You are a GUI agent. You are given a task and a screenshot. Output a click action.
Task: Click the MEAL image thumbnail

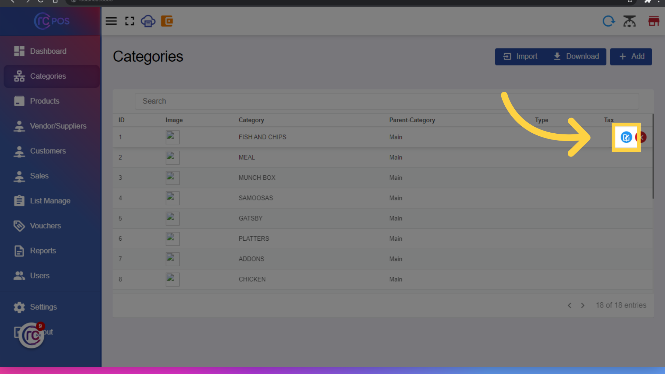click(172, 158)
